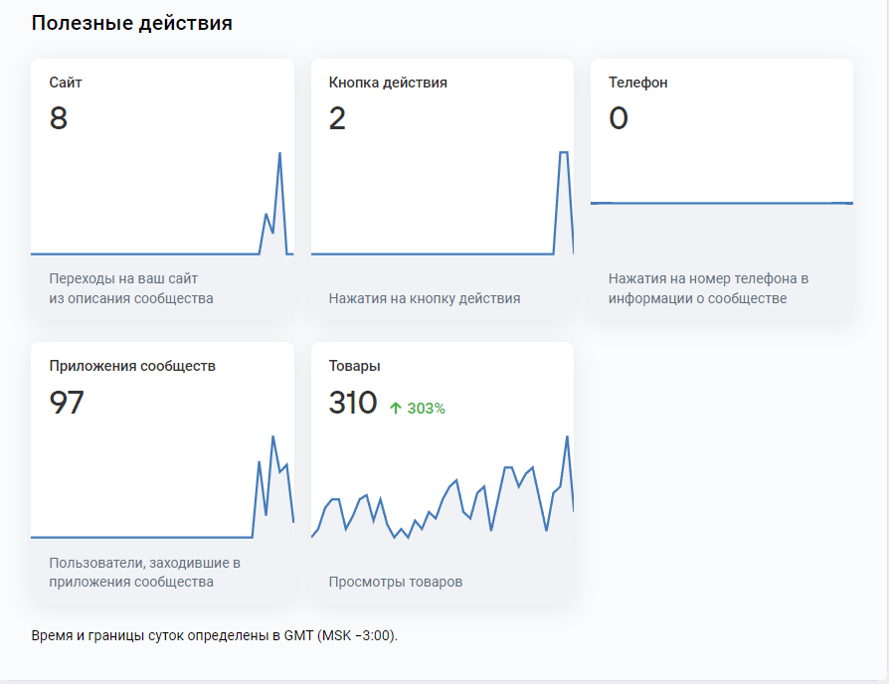Click the 'Полезные действия' section heading
The image size is (889, 684).
(x=132, y=23)
